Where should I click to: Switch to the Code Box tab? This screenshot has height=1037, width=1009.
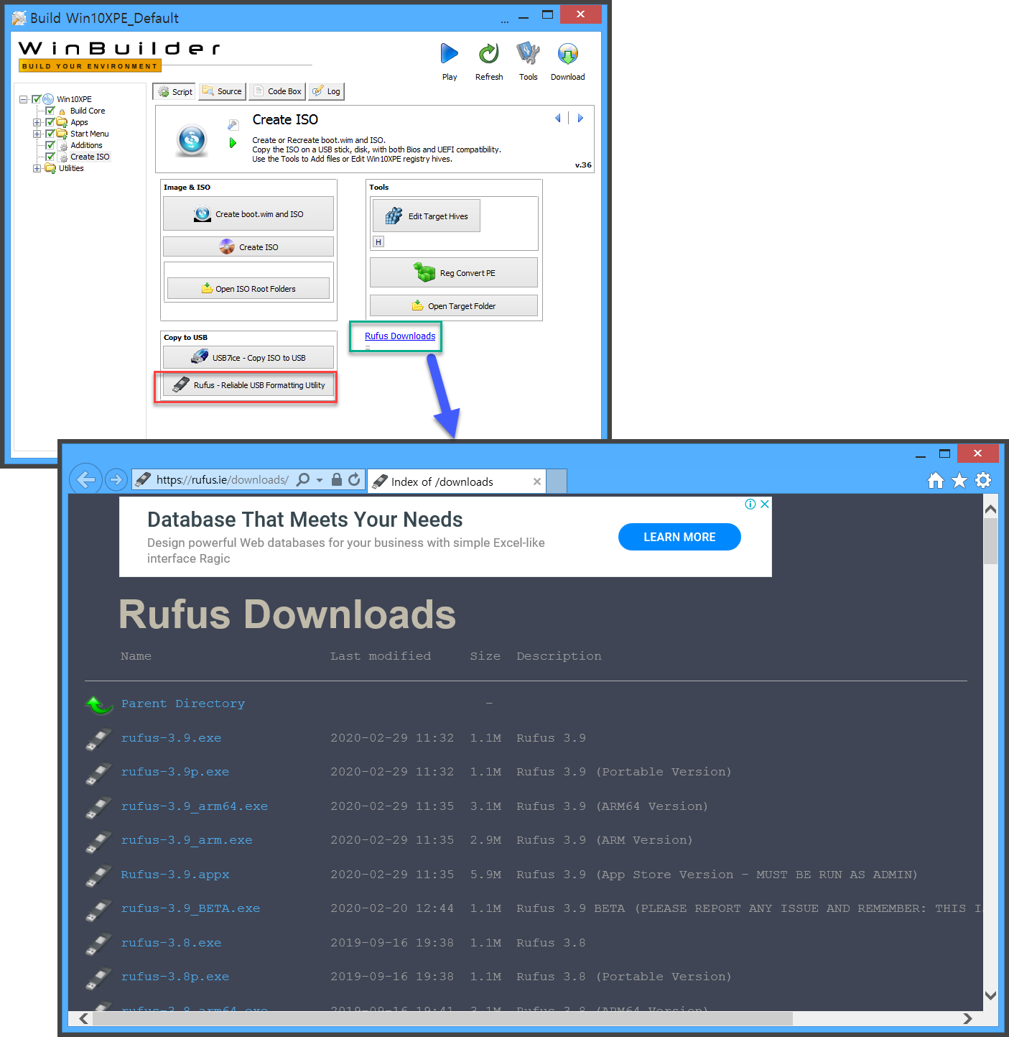(277, 91)
